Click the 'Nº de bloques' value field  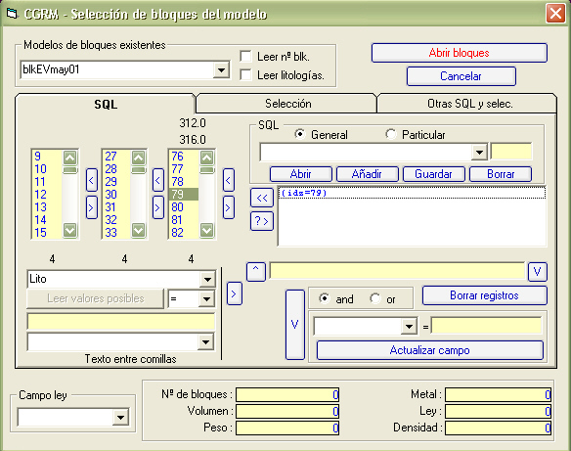[287, 394]
